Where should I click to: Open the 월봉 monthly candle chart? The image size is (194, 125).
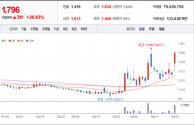click(x=162, y=29)
